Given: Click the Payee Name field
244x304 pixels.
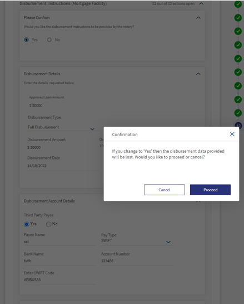Looking at the screenshot, I should pos(60,242).
